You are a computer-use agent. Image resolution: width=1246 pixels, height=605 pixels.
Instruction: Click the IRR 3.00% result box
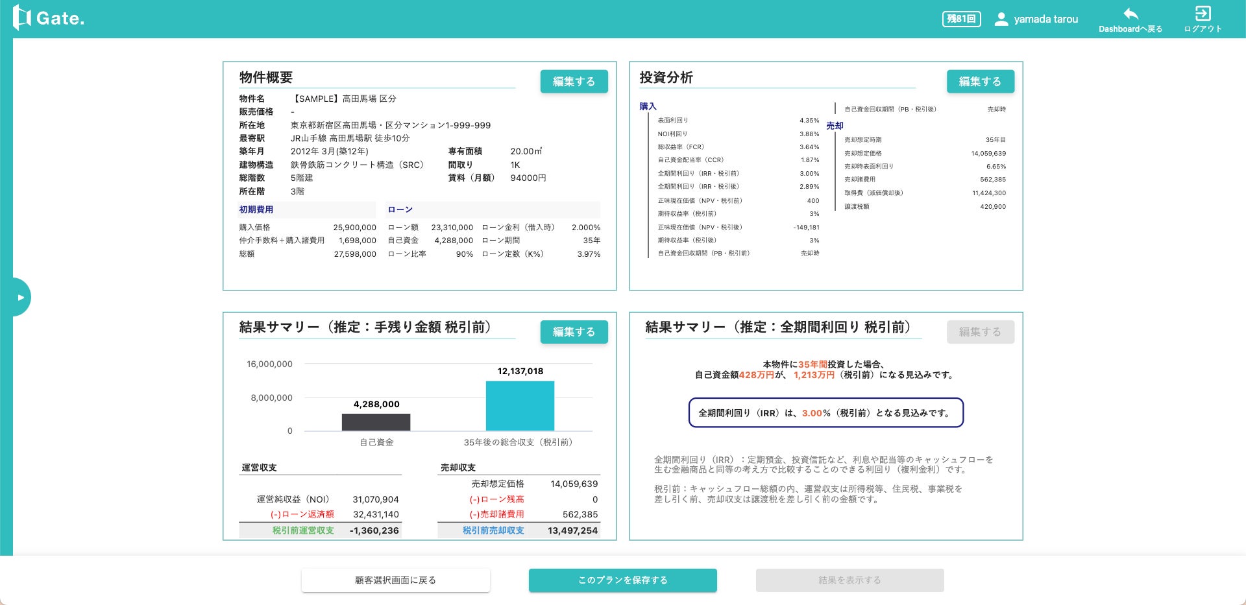tap(826, 413)
